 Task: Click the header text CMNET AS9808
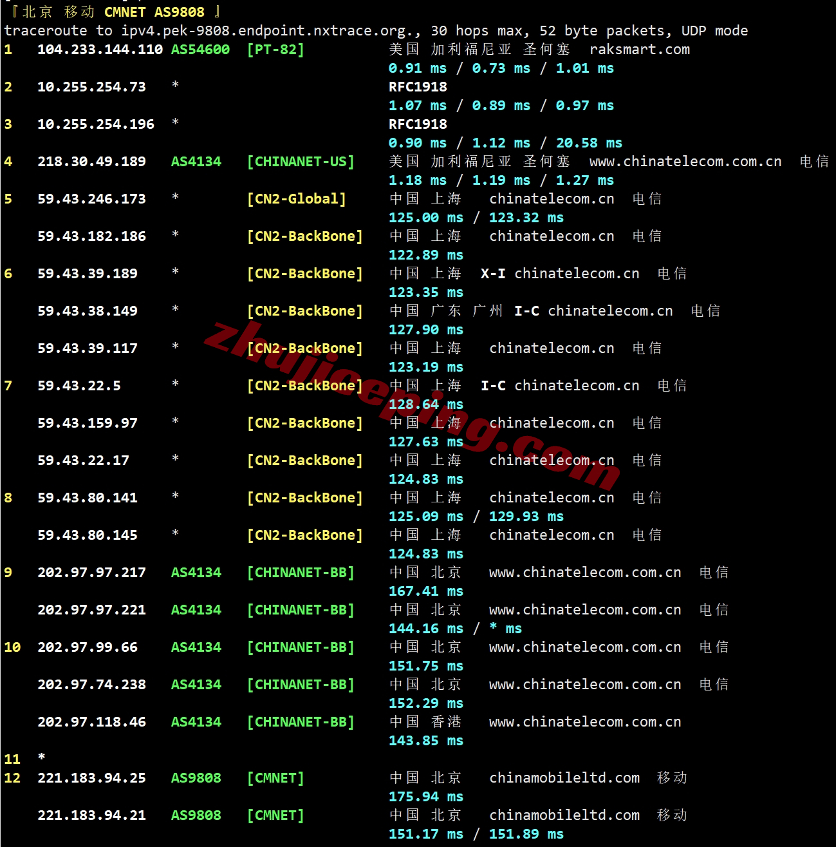tap(154, 12)
